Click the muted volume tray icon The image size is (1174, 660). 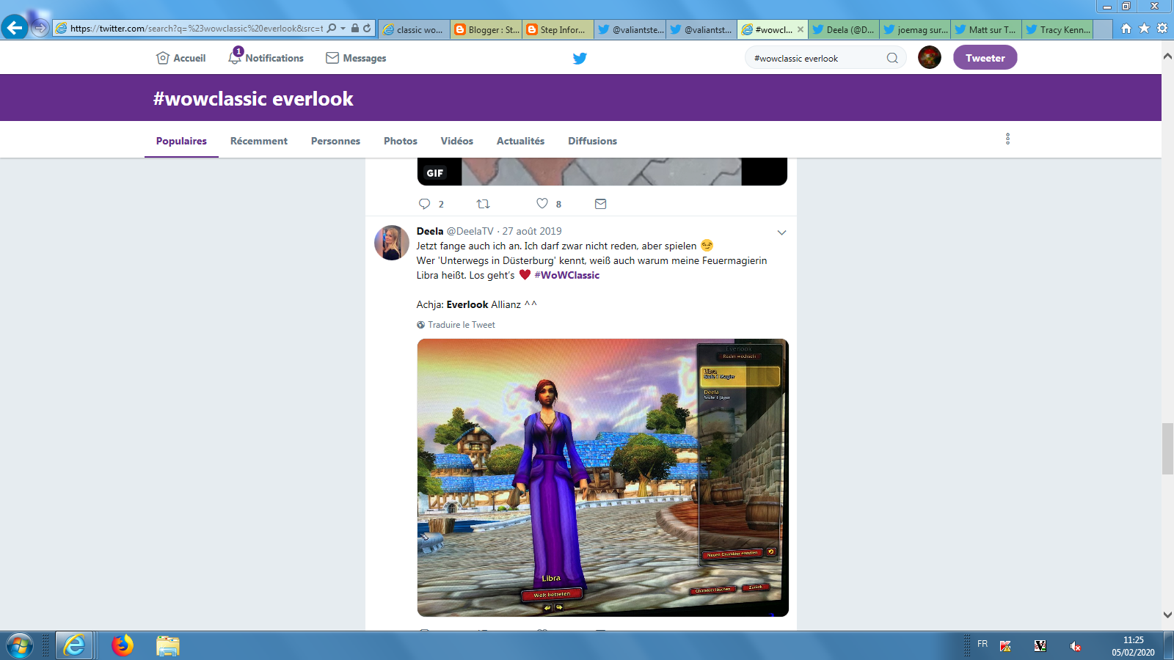pos(1076,646)
